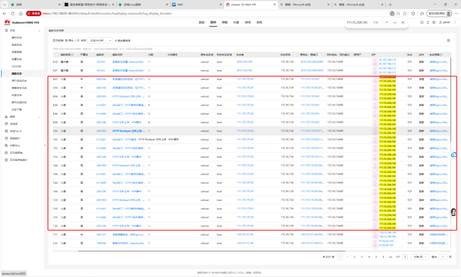This screenshot has width=461, height=277.
Task: Click the help icon beside 威胁类型 header
Action: click(72, 55)
